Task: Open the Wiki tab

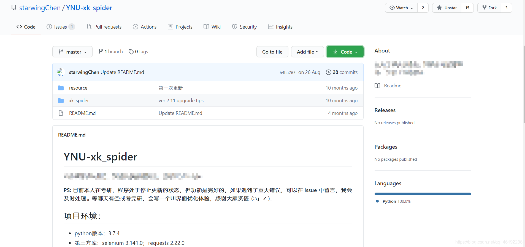Action: (x=212, y=27)
